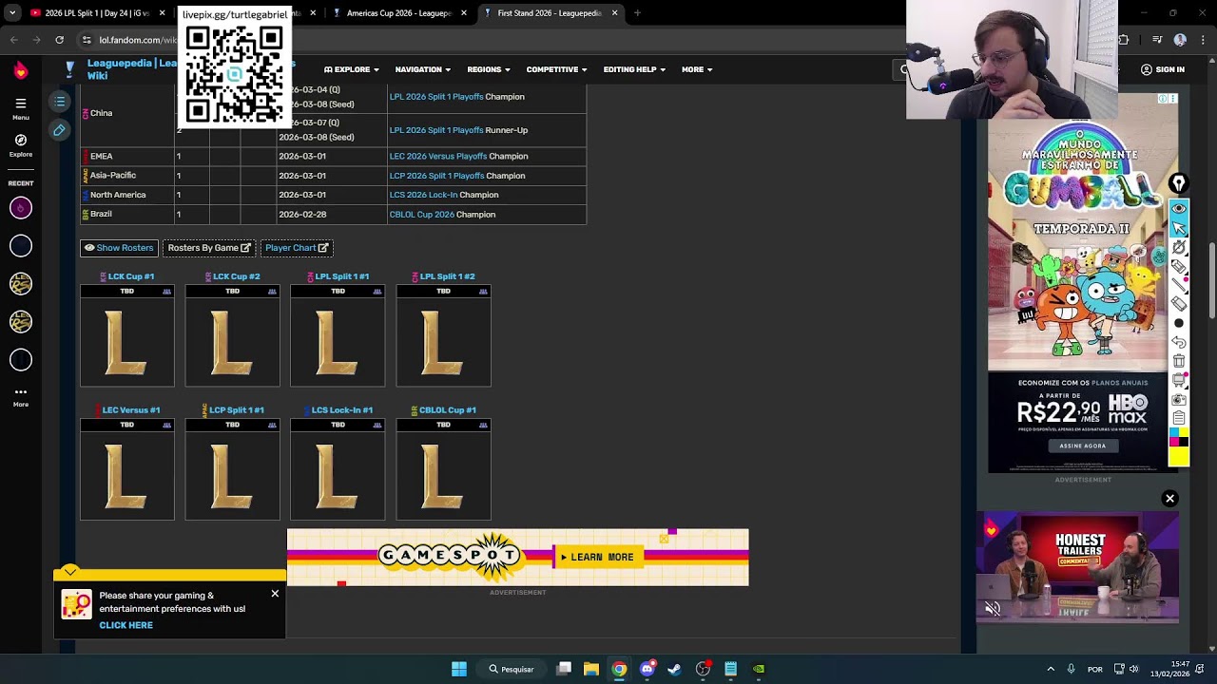The height and width of the screenshot is (684, 1217).
Task: Open the Navigation menu
Action: coord(423,69)
